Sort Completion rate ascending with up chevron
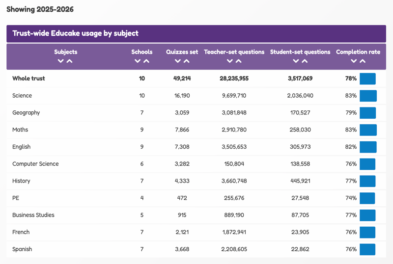The image size is (393, 264). tap(363, 61)
